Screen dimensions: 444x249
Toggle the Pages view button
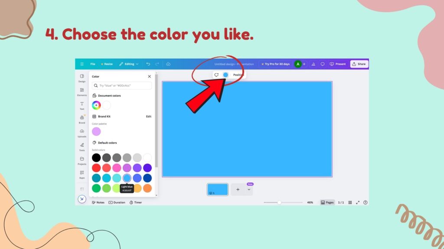[x=327, y=202]
